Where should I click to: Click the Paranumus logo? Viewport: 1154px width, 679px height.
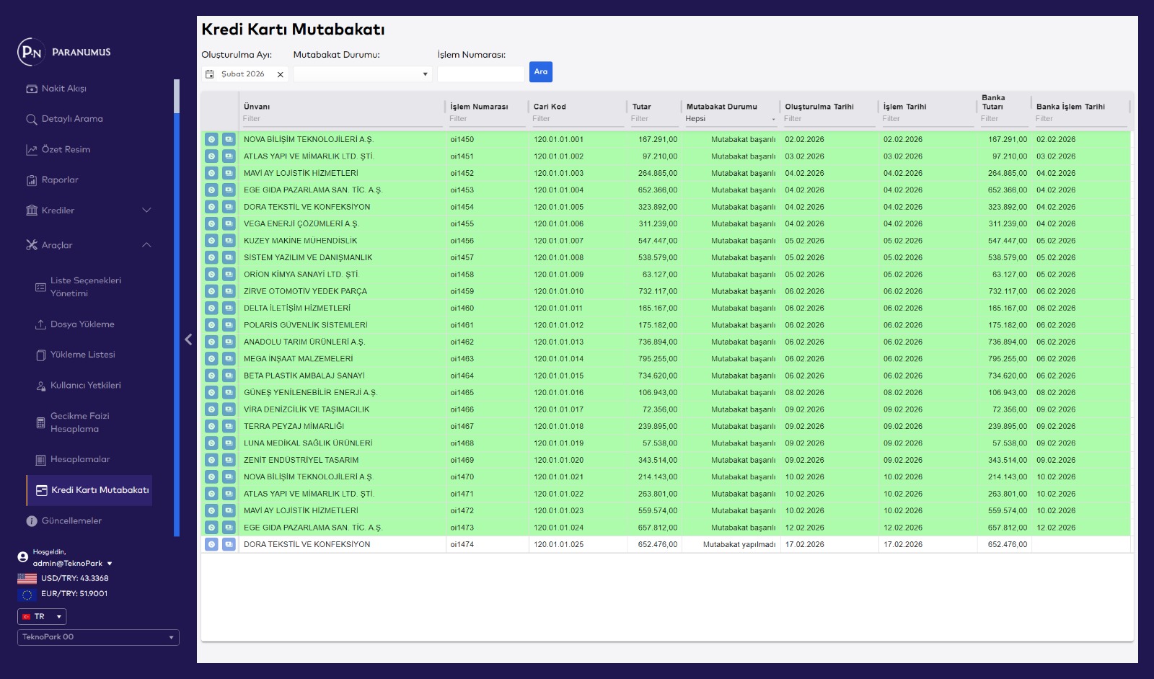coord(30,52)
